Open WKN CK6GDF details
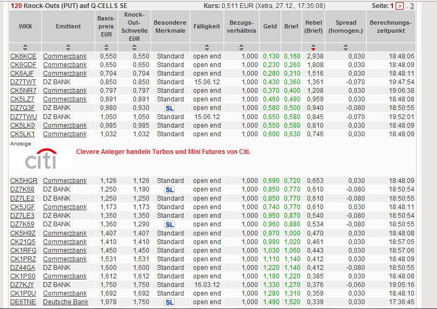 [24, 65]
